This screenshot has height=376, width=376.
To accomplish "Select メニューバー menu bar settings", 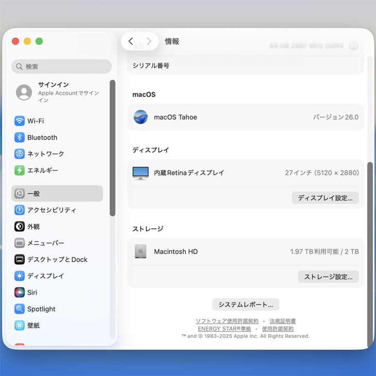I will tap(45, 243).
